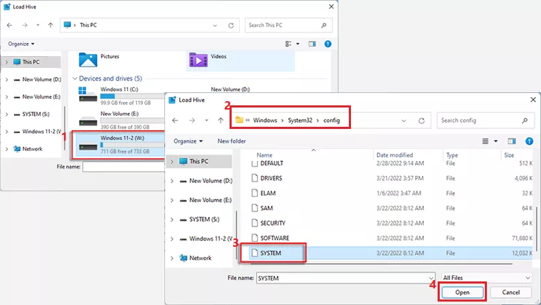
Task: Click the help icon in the config dialog toolbar
Action: (x=530, y=141)
